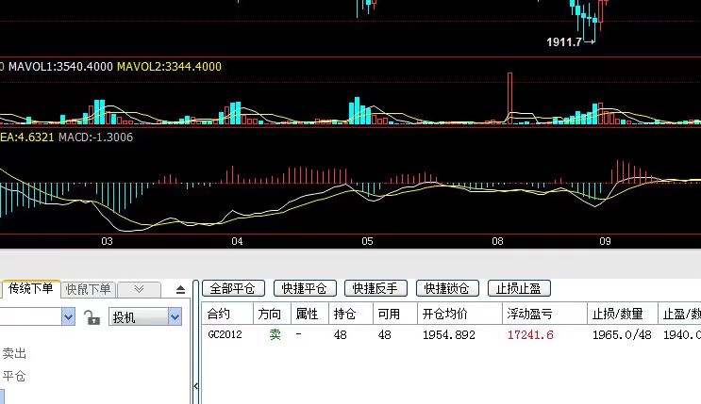Collapse the order panel with the splitter arrow
This screenshot has width=701, height=404.
196,386
